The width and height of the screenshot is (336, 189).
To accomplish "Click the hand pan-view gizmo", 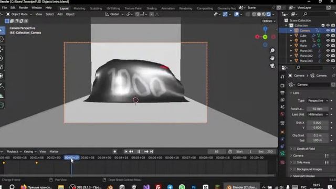I will (272, 58).
